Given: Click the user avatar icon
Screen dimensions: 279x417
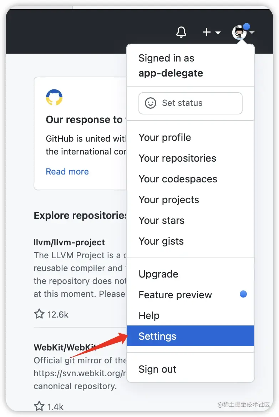Looking at the screenshot, I should click(x=239, y=33).
